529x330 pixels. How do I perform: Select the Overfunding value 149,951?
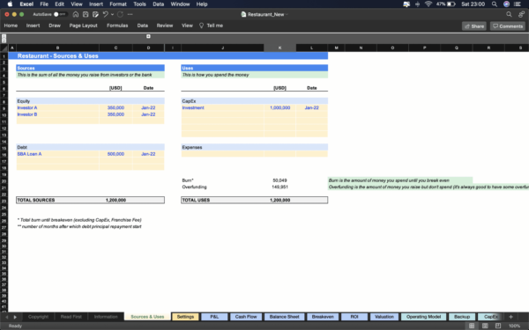coord(279,187)
